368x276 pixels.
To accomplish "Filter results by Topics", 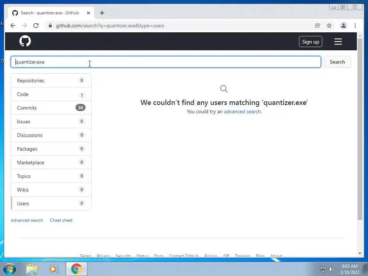I will point(51,176).
